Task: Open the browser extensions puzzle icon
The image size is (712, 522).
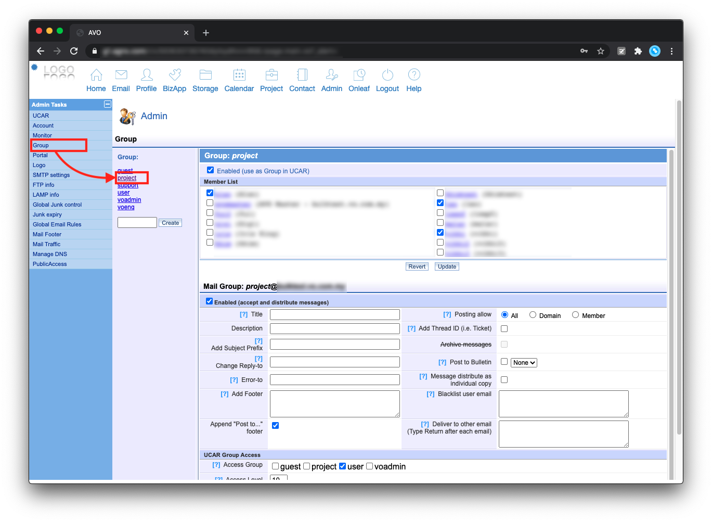Action: tap(638, 51)
